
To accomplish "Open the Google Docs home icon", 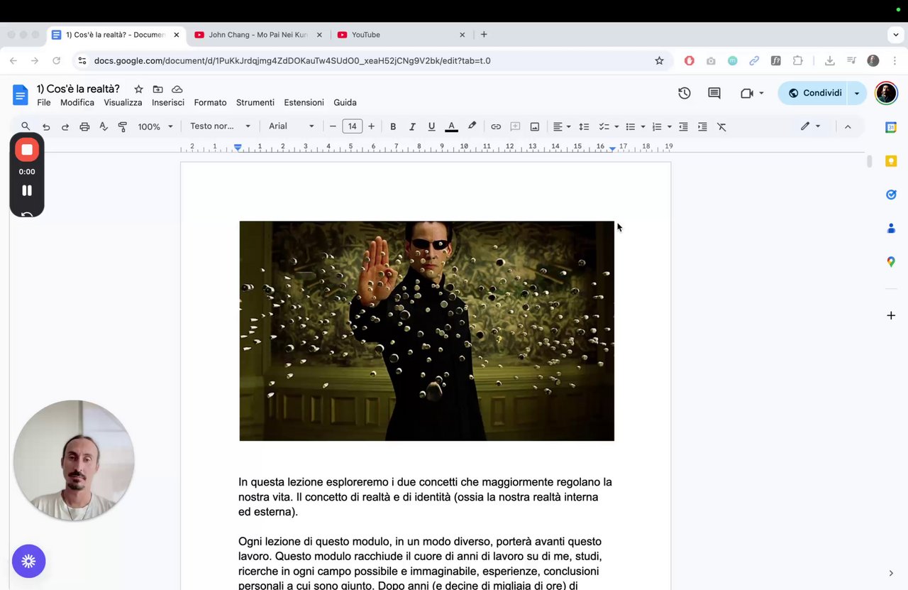I will 21,94.
